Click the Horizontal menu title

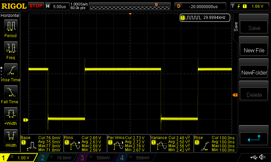[10, 16]
